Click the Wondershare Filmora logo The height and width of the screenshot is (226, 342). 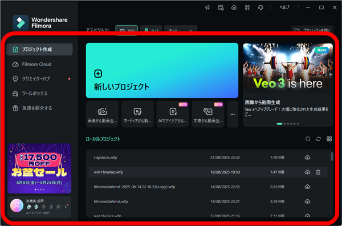[40, 23]
